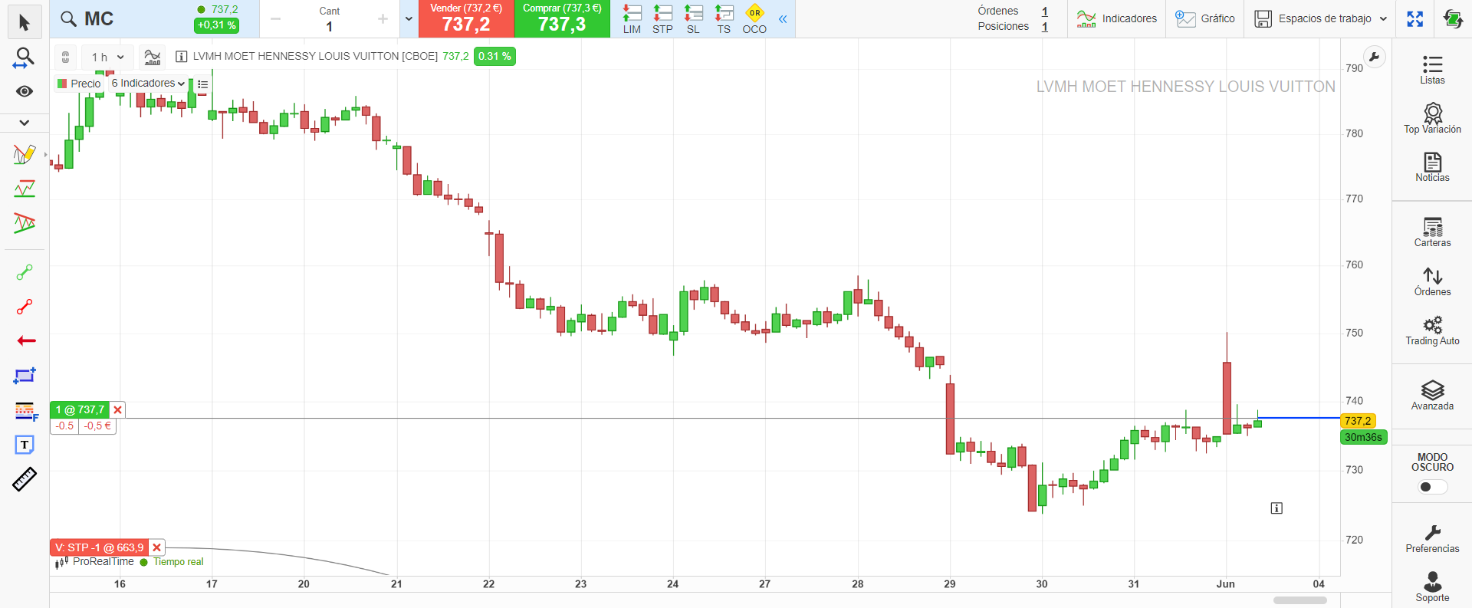Image resolution: width=1472 pixels, height=608 pixels.
Task: Increase quantity with plus button
Action: pos(383,19)
